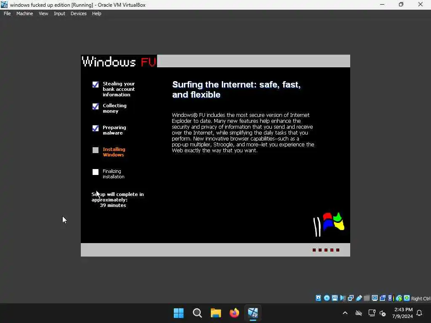Click the CPU virtualization status icon

point(391,298)
